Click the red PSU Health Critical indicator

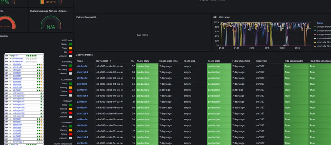click(71, 134)
